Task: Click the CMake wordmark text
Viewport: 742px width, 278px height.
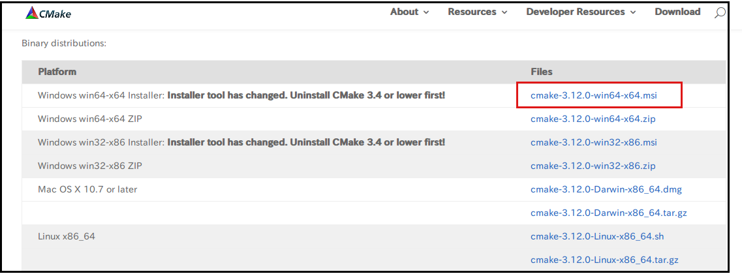Action: point(55,12)
